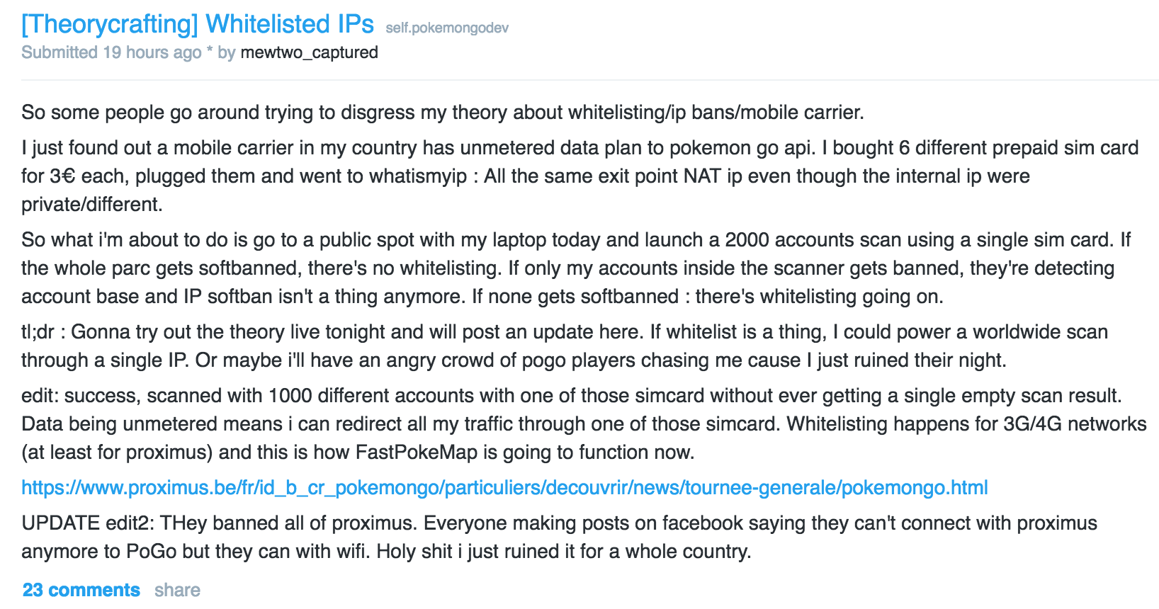
Task: Click the text 'I just found out'
Action: pyautogui.click(x=88, y=148)
